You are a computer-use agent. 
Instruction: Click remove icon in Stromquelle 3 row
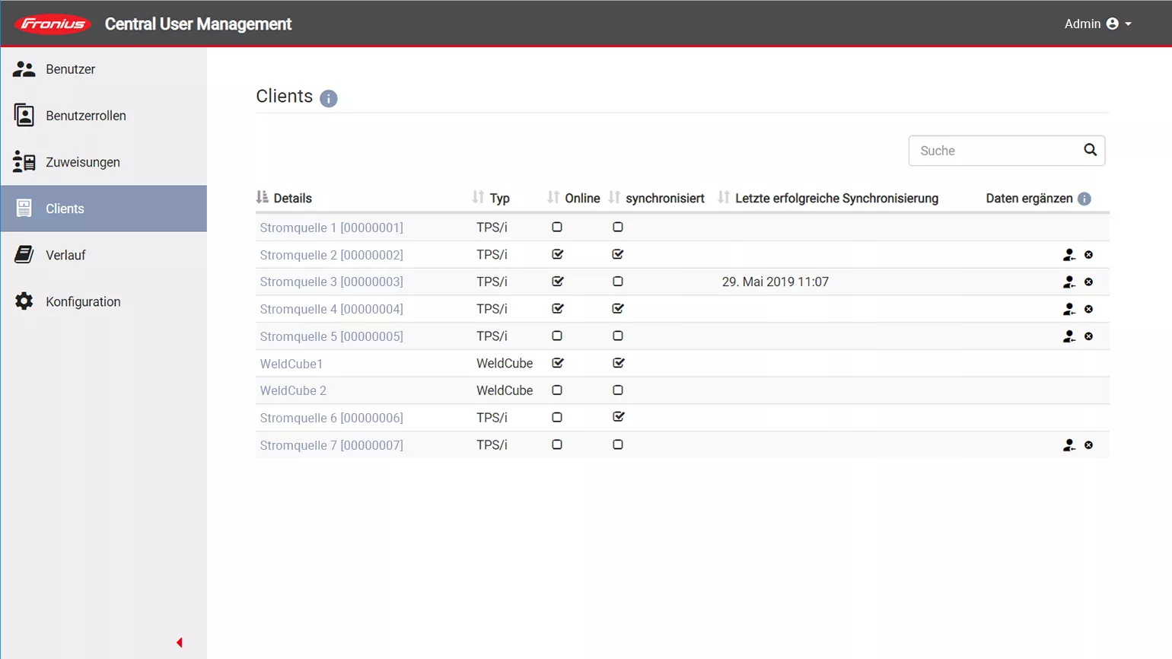1088,282
